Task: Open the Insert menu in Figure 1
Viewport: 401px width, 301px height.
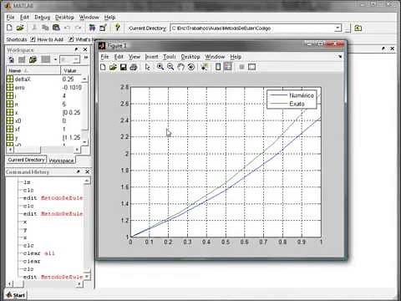Action: point(152,57)
